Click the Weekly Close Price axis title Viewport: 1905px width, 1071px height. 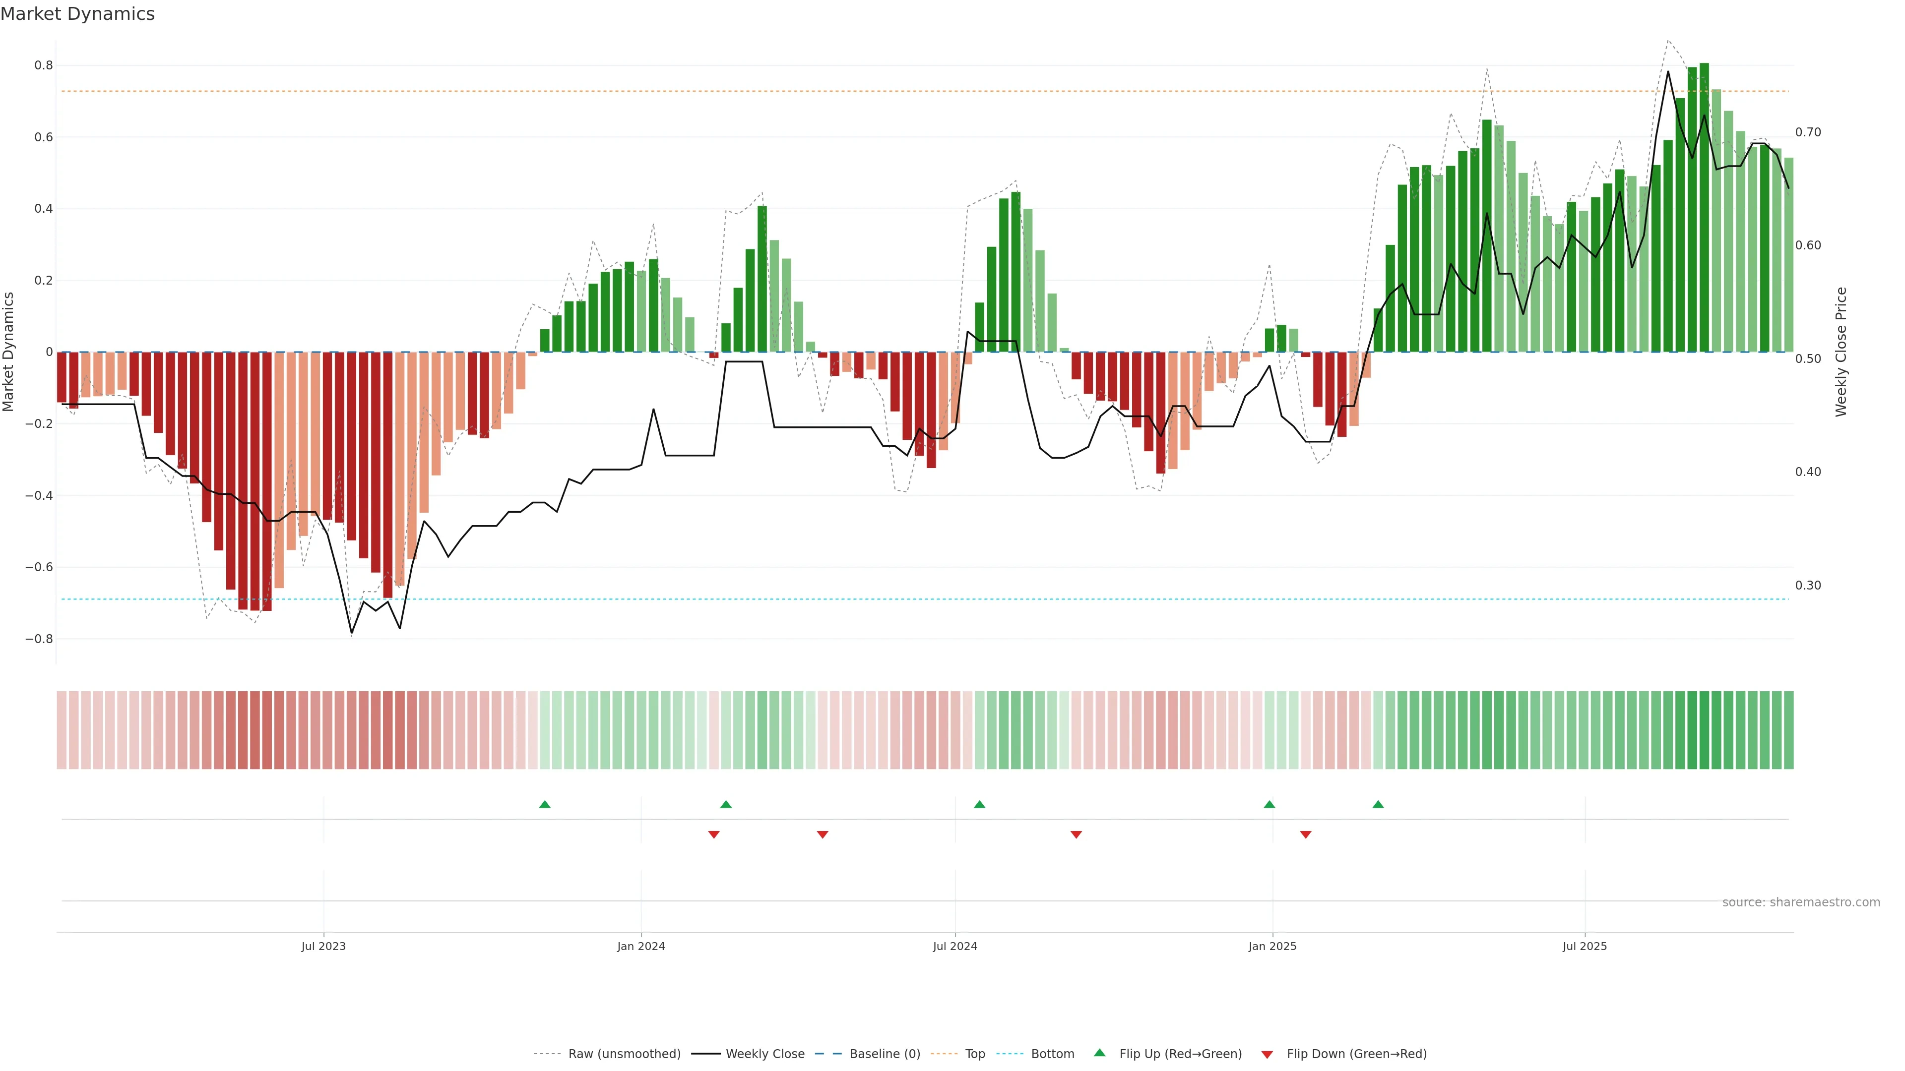pyautogui.click(x=1841, y=352)
